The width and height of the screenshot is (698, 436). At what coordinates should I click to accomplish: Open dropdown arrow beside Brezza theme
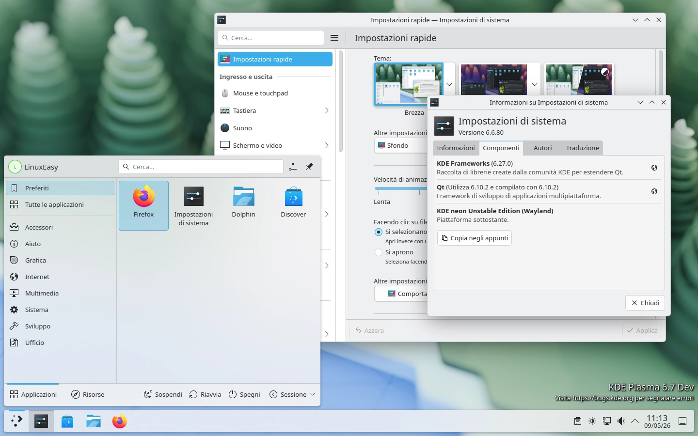point(449,84)
